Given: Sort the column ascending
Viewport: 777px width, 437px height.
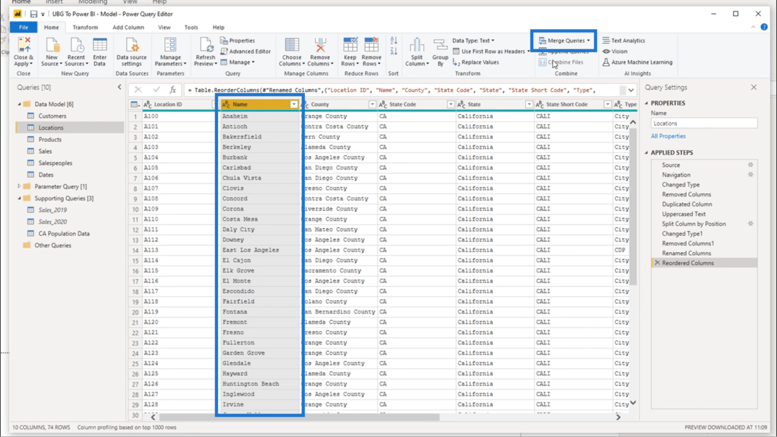Looking at the screenshot, I should coord(394,41).
